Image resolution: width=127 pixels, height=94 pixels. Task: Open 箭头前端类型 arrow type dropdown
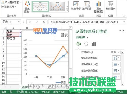tap(116, 58)
